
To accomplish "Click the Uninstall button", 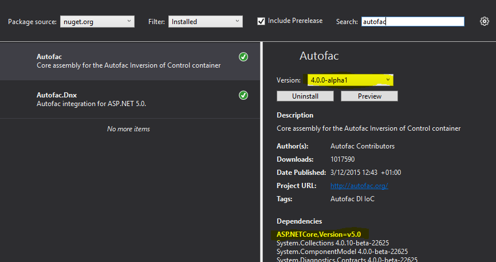I will click(305, 96).
